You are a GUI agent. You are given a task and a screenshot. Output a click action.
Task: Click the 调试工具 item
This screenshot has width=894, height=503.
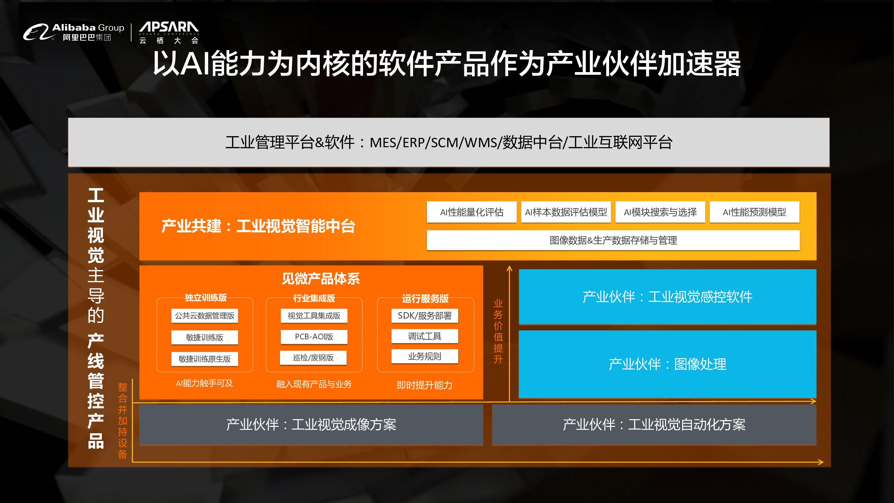coord(424,336)
